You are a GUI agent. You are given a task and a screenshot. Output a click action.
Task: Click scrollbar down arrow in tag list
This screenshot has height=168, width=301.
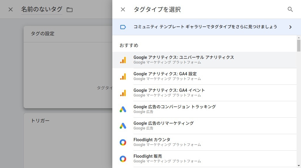pos(299,166)
